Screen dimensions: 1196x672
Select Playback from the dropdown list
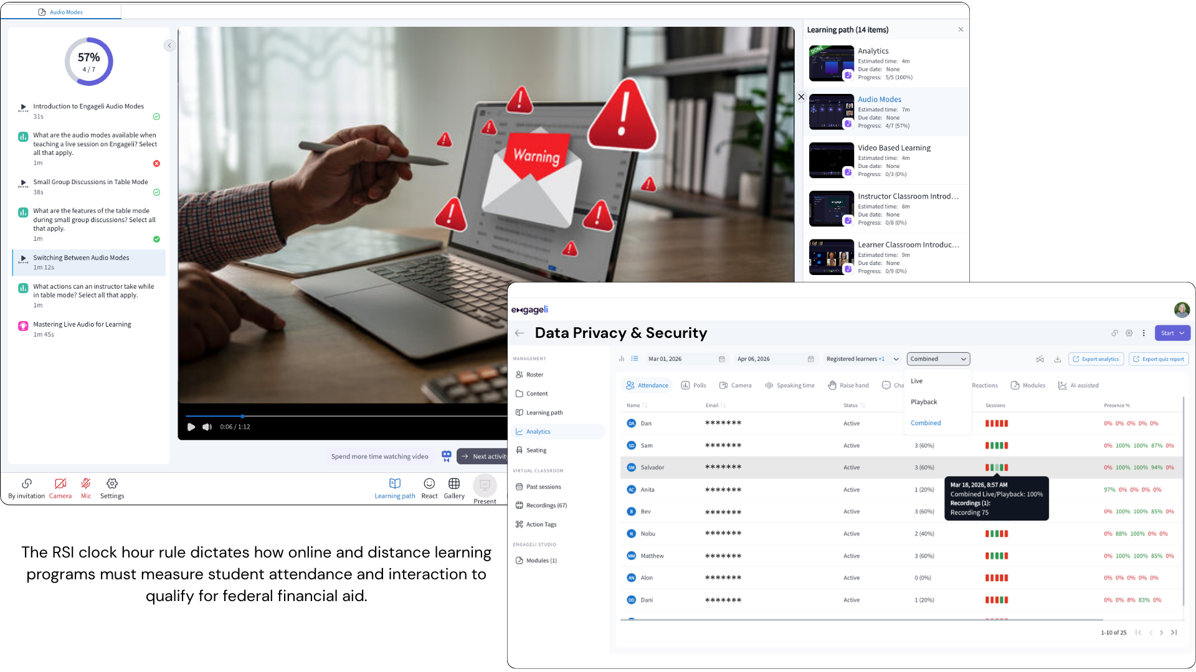924,402
